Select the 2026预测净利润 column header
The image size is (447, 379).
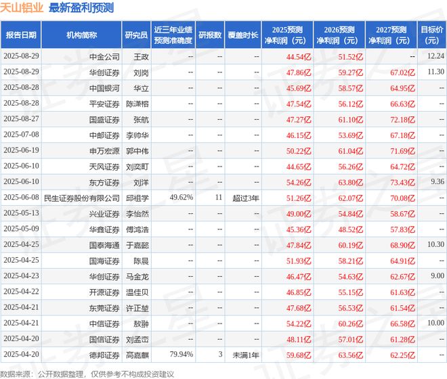[339, 35]
